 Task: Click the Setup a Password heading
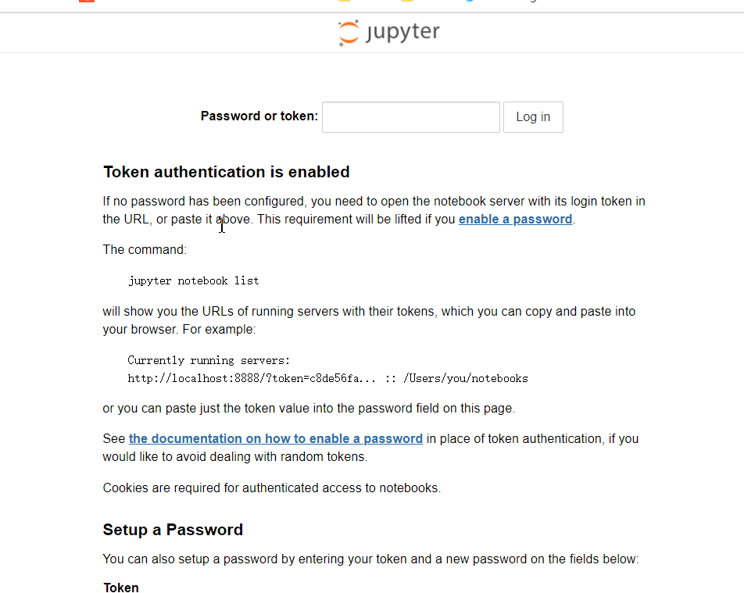point(173,529)
